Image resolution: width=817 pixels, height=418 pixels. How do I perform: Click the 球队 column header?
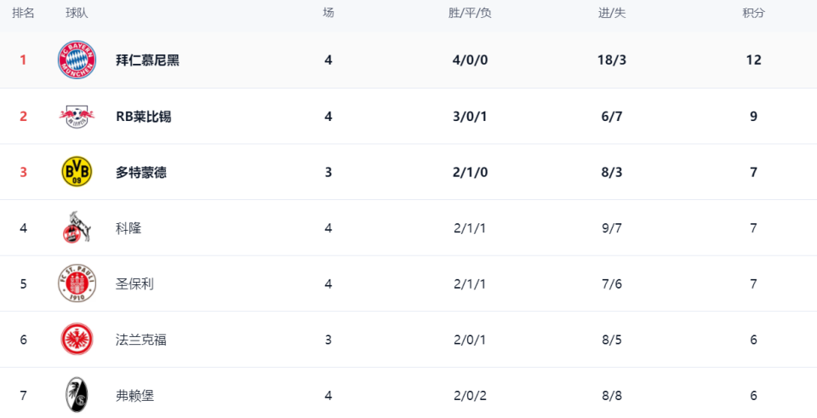tap(77, 13)
